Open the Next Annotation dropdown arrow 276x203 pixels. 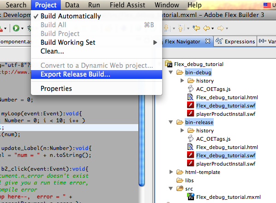(x=174, y=28)
